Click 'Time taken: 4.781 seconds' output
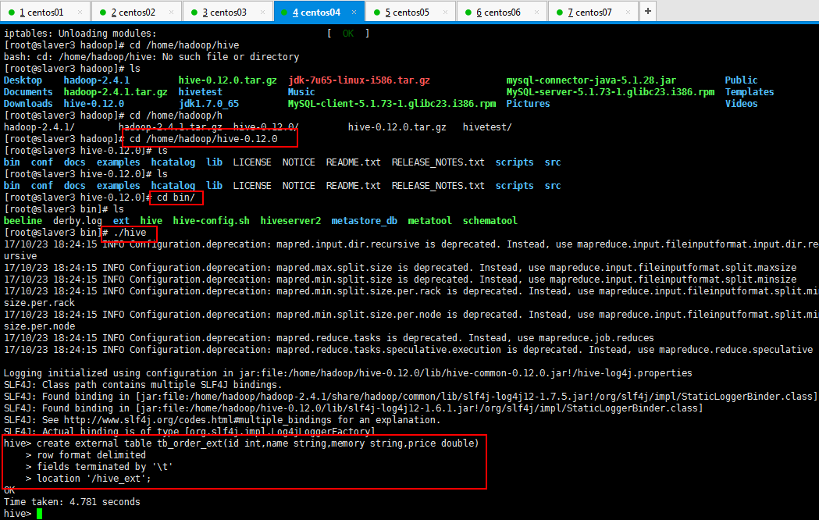Image resolution: width=819 pixels, height=520 pixels. coord(72,502)
